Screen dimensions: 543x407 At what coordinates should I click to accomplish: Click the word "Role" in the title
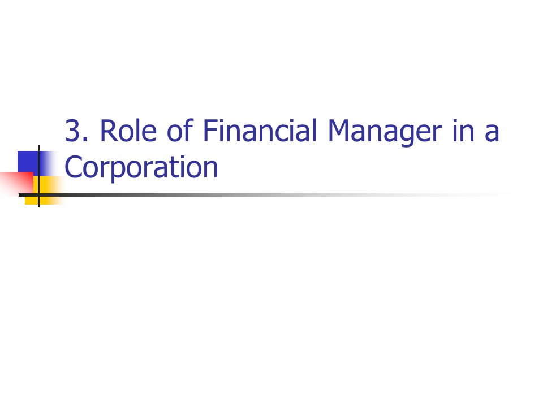tap(128, 131)
